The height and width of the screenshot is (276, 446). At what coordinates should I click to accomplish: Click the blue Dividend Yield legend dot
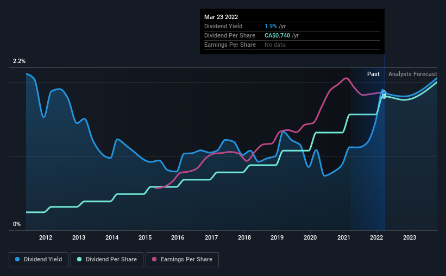(17, 259)
